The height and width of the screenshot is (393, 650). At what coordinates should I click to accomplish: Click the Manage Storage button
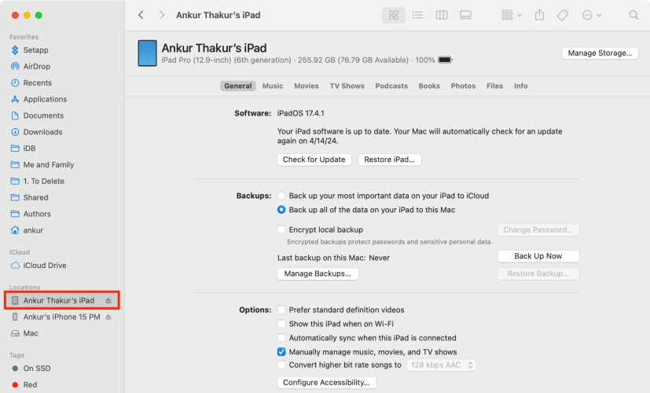pos(600,53)
